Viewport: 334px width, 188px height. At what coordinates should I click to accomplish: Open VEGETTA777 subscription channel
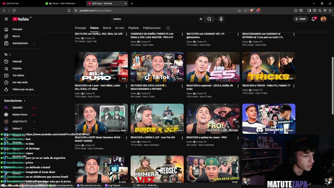click(x=20, y=121)
